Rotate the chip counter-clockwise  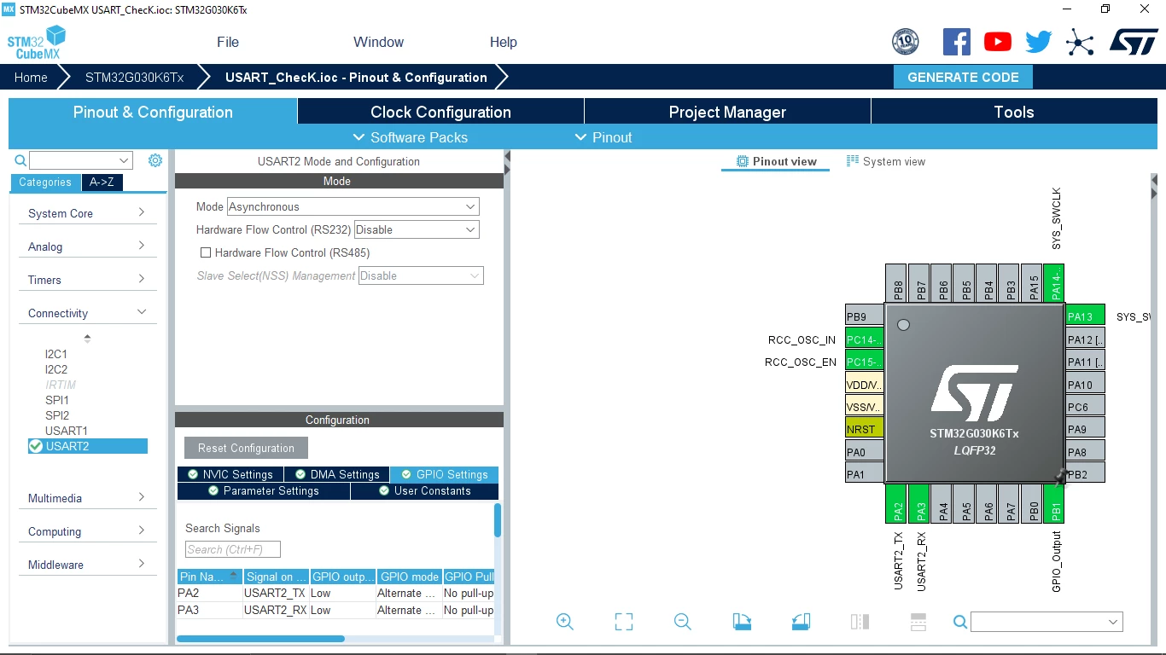[x=801, y=622]
